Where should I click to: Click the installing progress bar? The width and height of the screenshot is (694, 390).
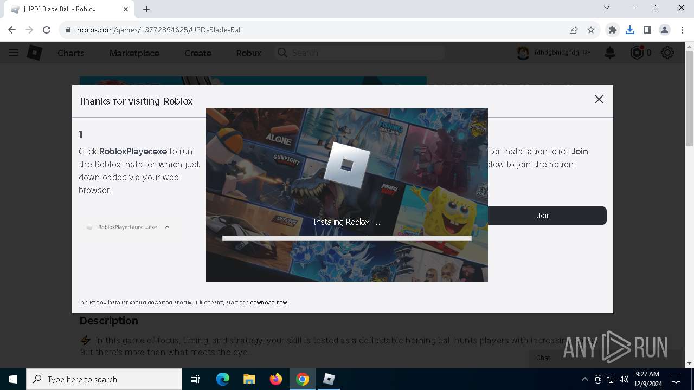(x=347, y=238)
